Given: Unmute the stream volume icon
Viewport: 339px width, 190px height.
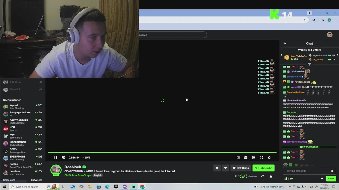Looking at the screenshot, I should (x=64, y=158).
